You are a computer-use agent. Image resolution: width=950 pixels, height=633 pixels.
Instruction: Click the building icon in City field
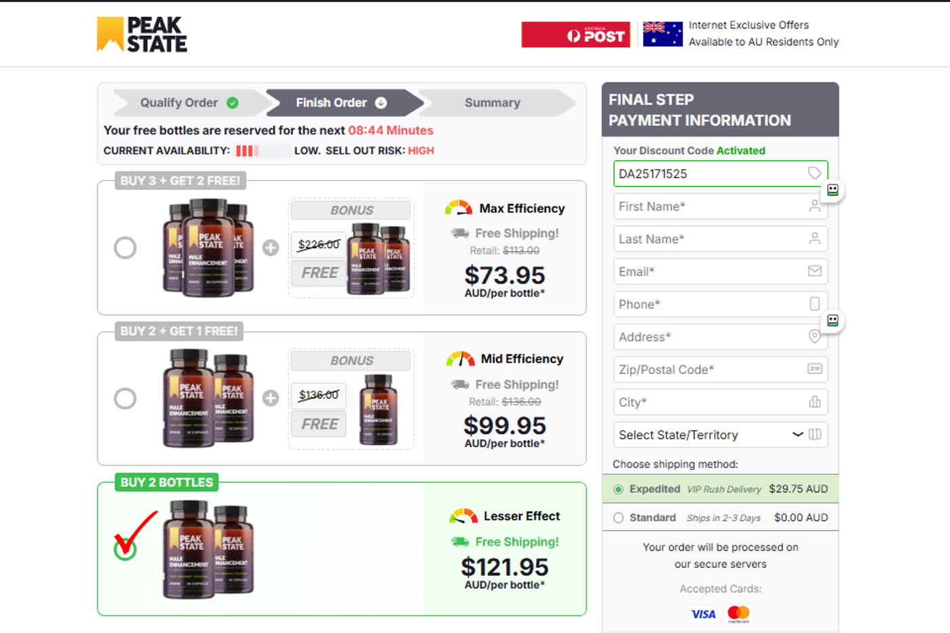point(814,402)
